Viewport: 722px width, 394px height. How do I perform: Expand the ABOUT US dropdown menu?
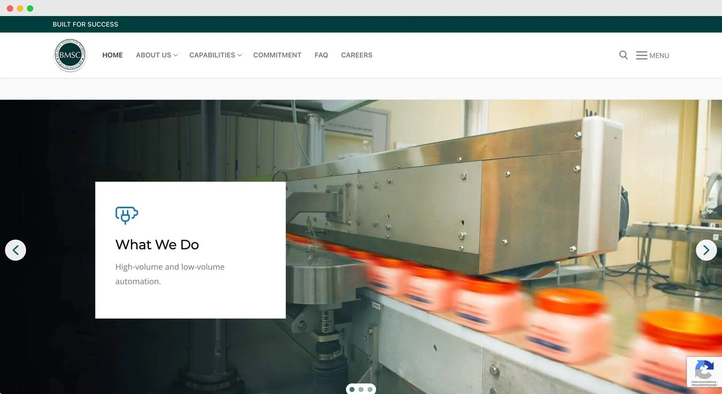click(156, 55)
